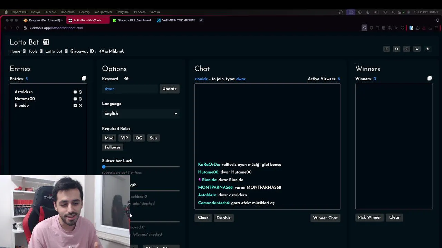
Task: Copy the entries list with the clipboard icon
Action: (x=84, y=79)
